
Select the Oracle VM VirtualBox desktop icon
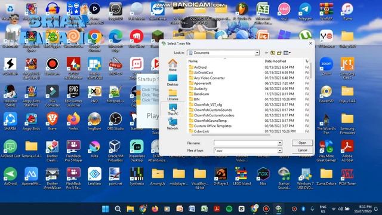click(115, 150)
